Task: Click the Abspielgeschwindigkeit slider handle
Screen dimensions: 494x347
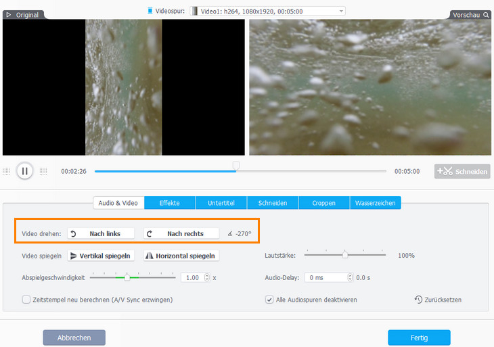Action: [127, 277]
